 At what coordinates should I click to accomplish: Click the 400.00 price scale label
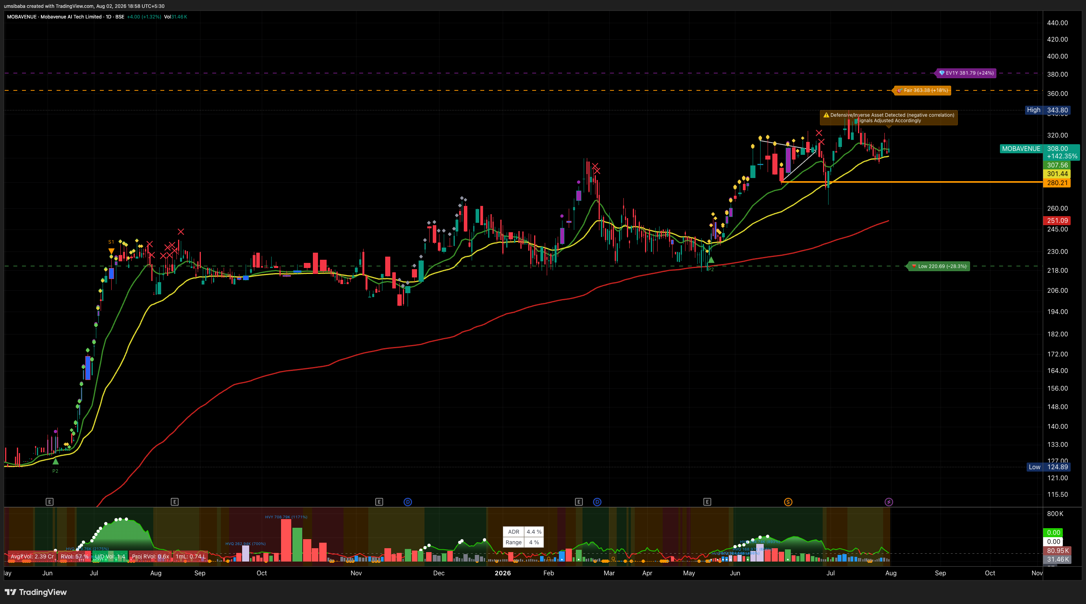coord(1057,56)
